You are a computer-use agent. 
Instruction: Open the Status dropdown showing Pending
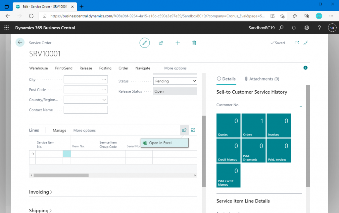(175, 81)
